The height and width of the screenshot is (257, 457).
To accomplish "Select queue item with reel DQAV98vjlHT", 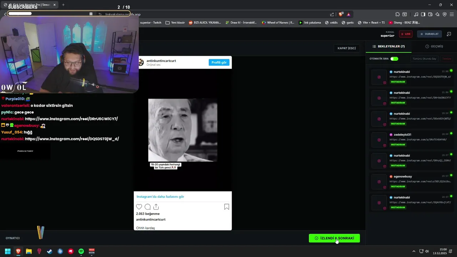I will coord(412,202).
